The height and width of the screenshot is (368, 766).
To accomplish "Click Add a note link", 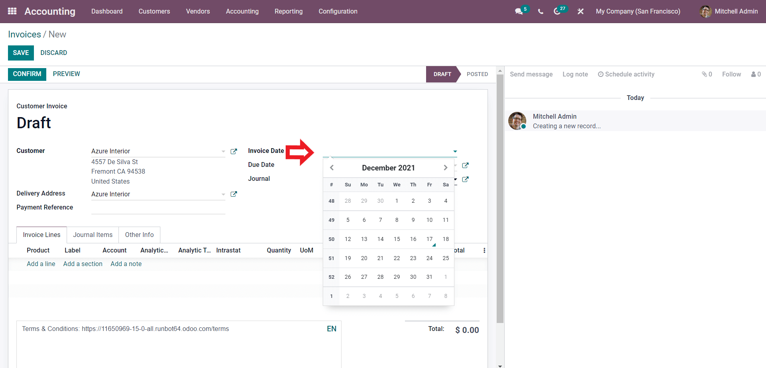I will pyautogui.click(x=126, y=264).
